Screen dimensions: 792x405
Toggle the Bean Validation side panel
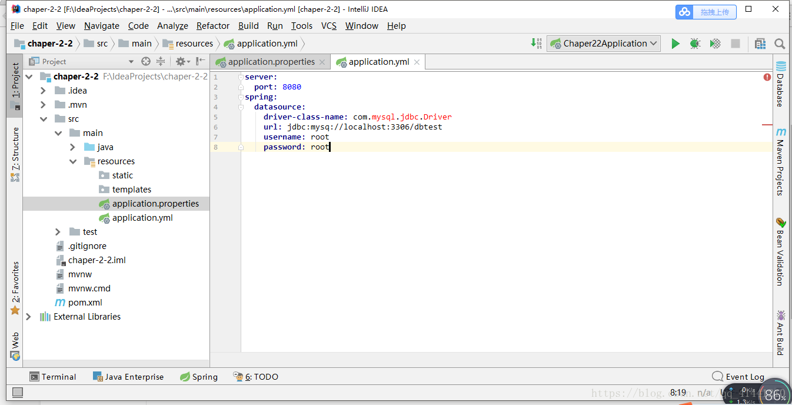tap(781, 252)
